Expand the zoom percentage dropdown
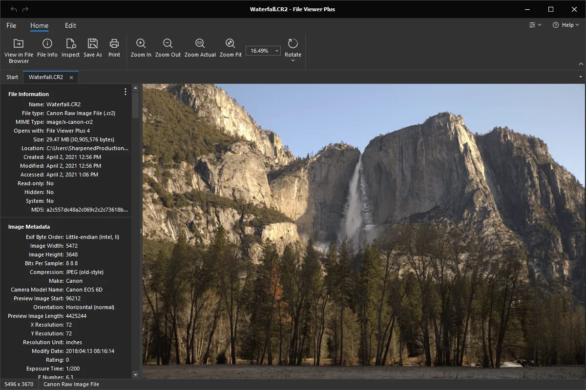The height and width of the screenshot is (390, 586). [277, 51]
